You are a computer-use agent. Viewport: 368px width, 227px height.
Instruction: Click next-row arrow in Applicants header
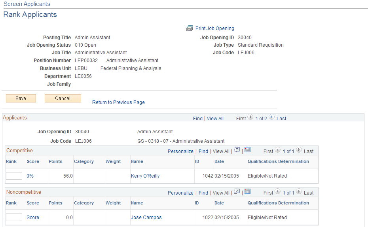pyautogui.click(x=271, y=117)
